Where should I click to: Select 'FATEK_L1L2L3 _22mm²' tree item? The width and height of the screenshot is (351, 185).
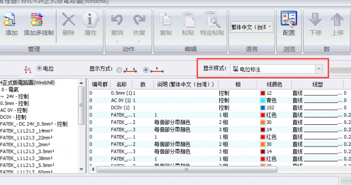[26, 138]
